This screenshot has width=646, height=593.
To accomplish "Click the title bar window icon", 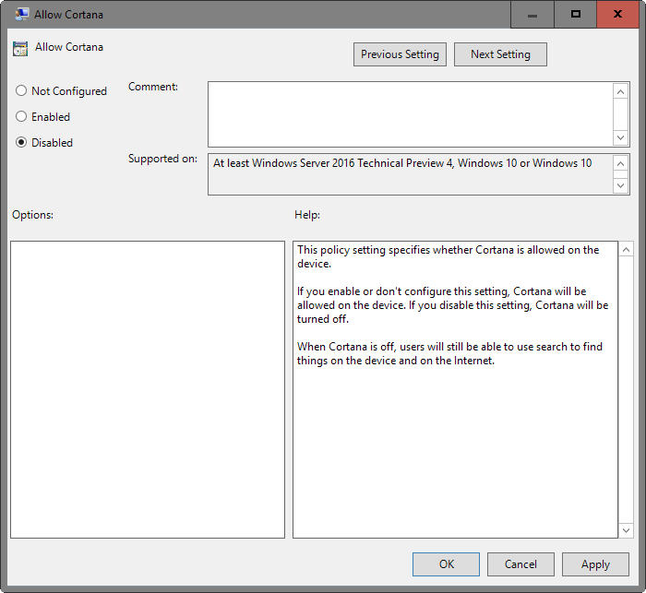I will click(x=21, y=15).
